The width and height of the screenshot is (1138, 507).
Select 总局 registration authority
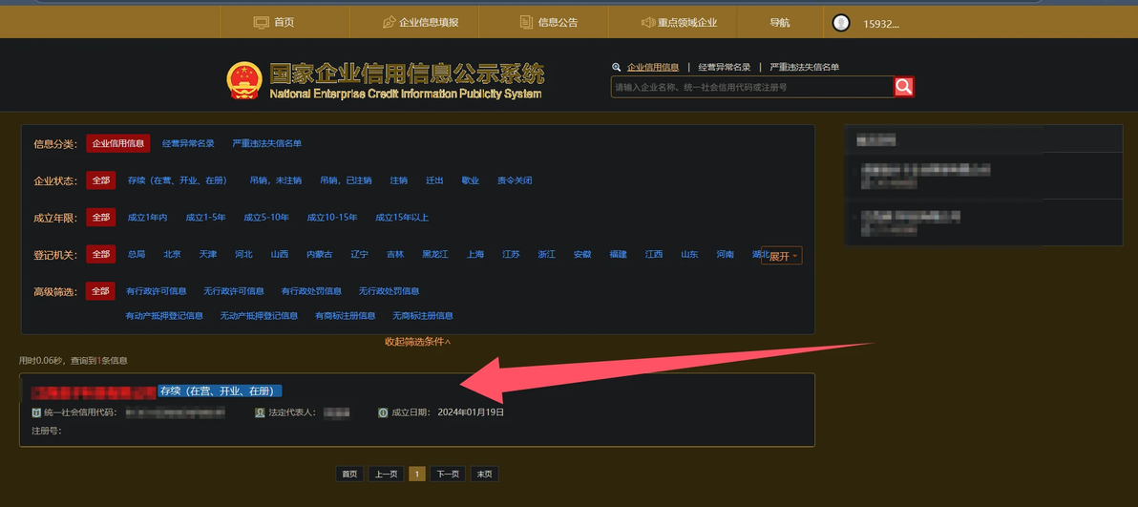pos(137,254)
